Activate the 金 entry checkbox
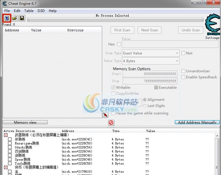The image size is (221, 175). (x=10, y=172)
